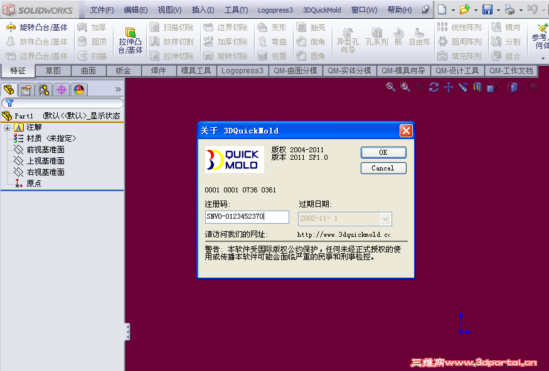This screenshot has width=549, height=371.
Task: Click the 筋 rib tool
Action: click(398, 37)
